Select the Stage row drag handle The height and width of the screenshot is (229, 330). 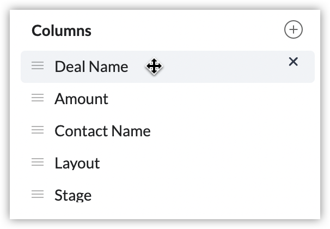point(38,194)
